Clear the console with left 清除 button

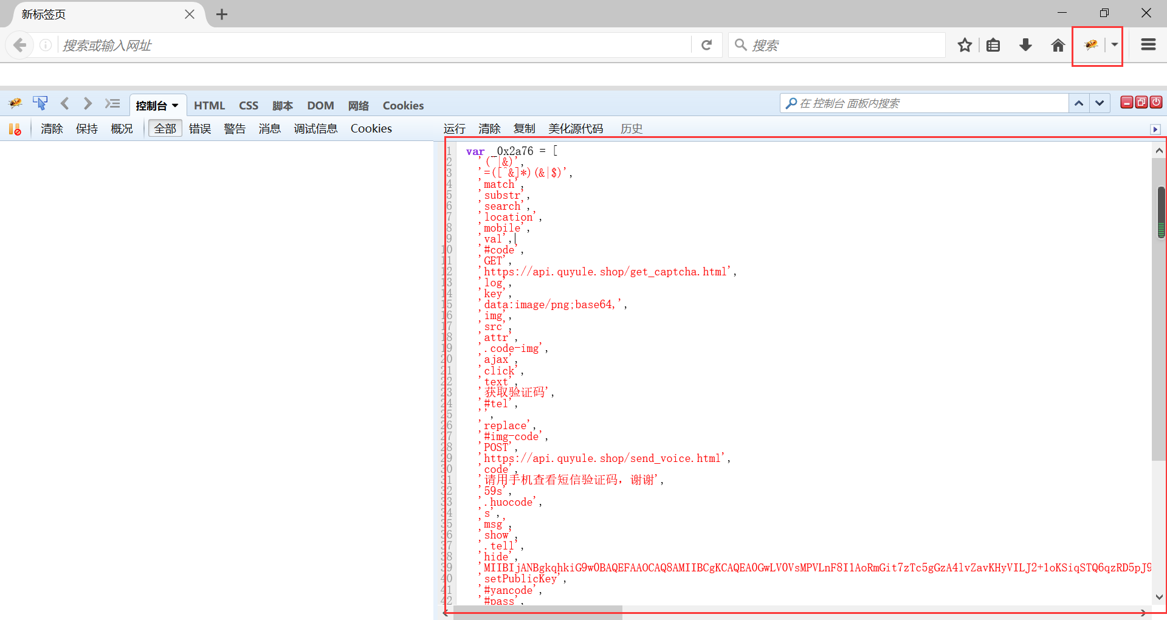click(52, 129)
